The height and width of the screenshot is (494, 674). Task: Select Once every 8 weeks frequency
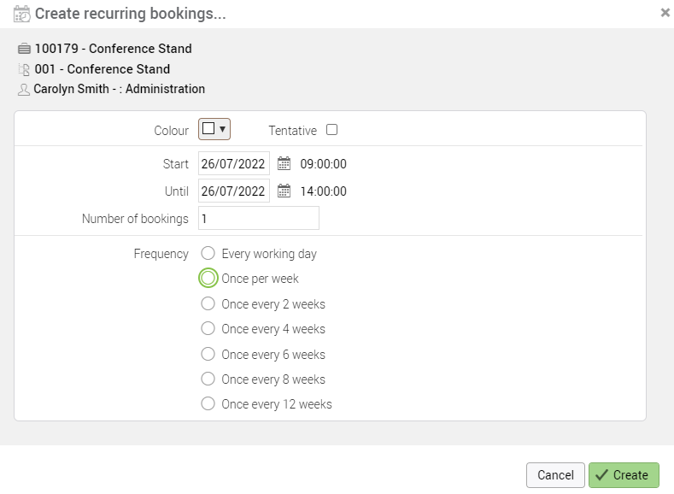tap(208, 379)
